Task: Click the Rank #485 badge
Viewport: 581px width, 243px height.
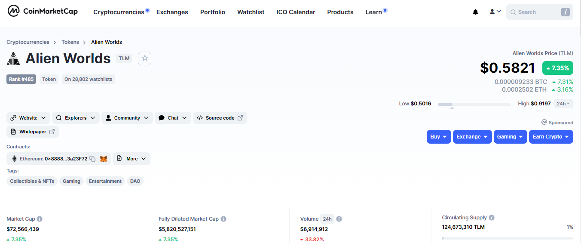Action: [21, 79]
